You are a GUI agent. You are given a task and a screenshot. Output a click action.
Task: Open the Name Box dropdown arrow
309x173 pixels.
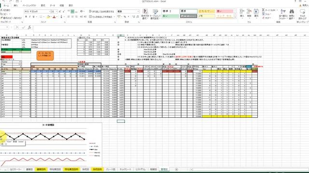pos(7,27)
